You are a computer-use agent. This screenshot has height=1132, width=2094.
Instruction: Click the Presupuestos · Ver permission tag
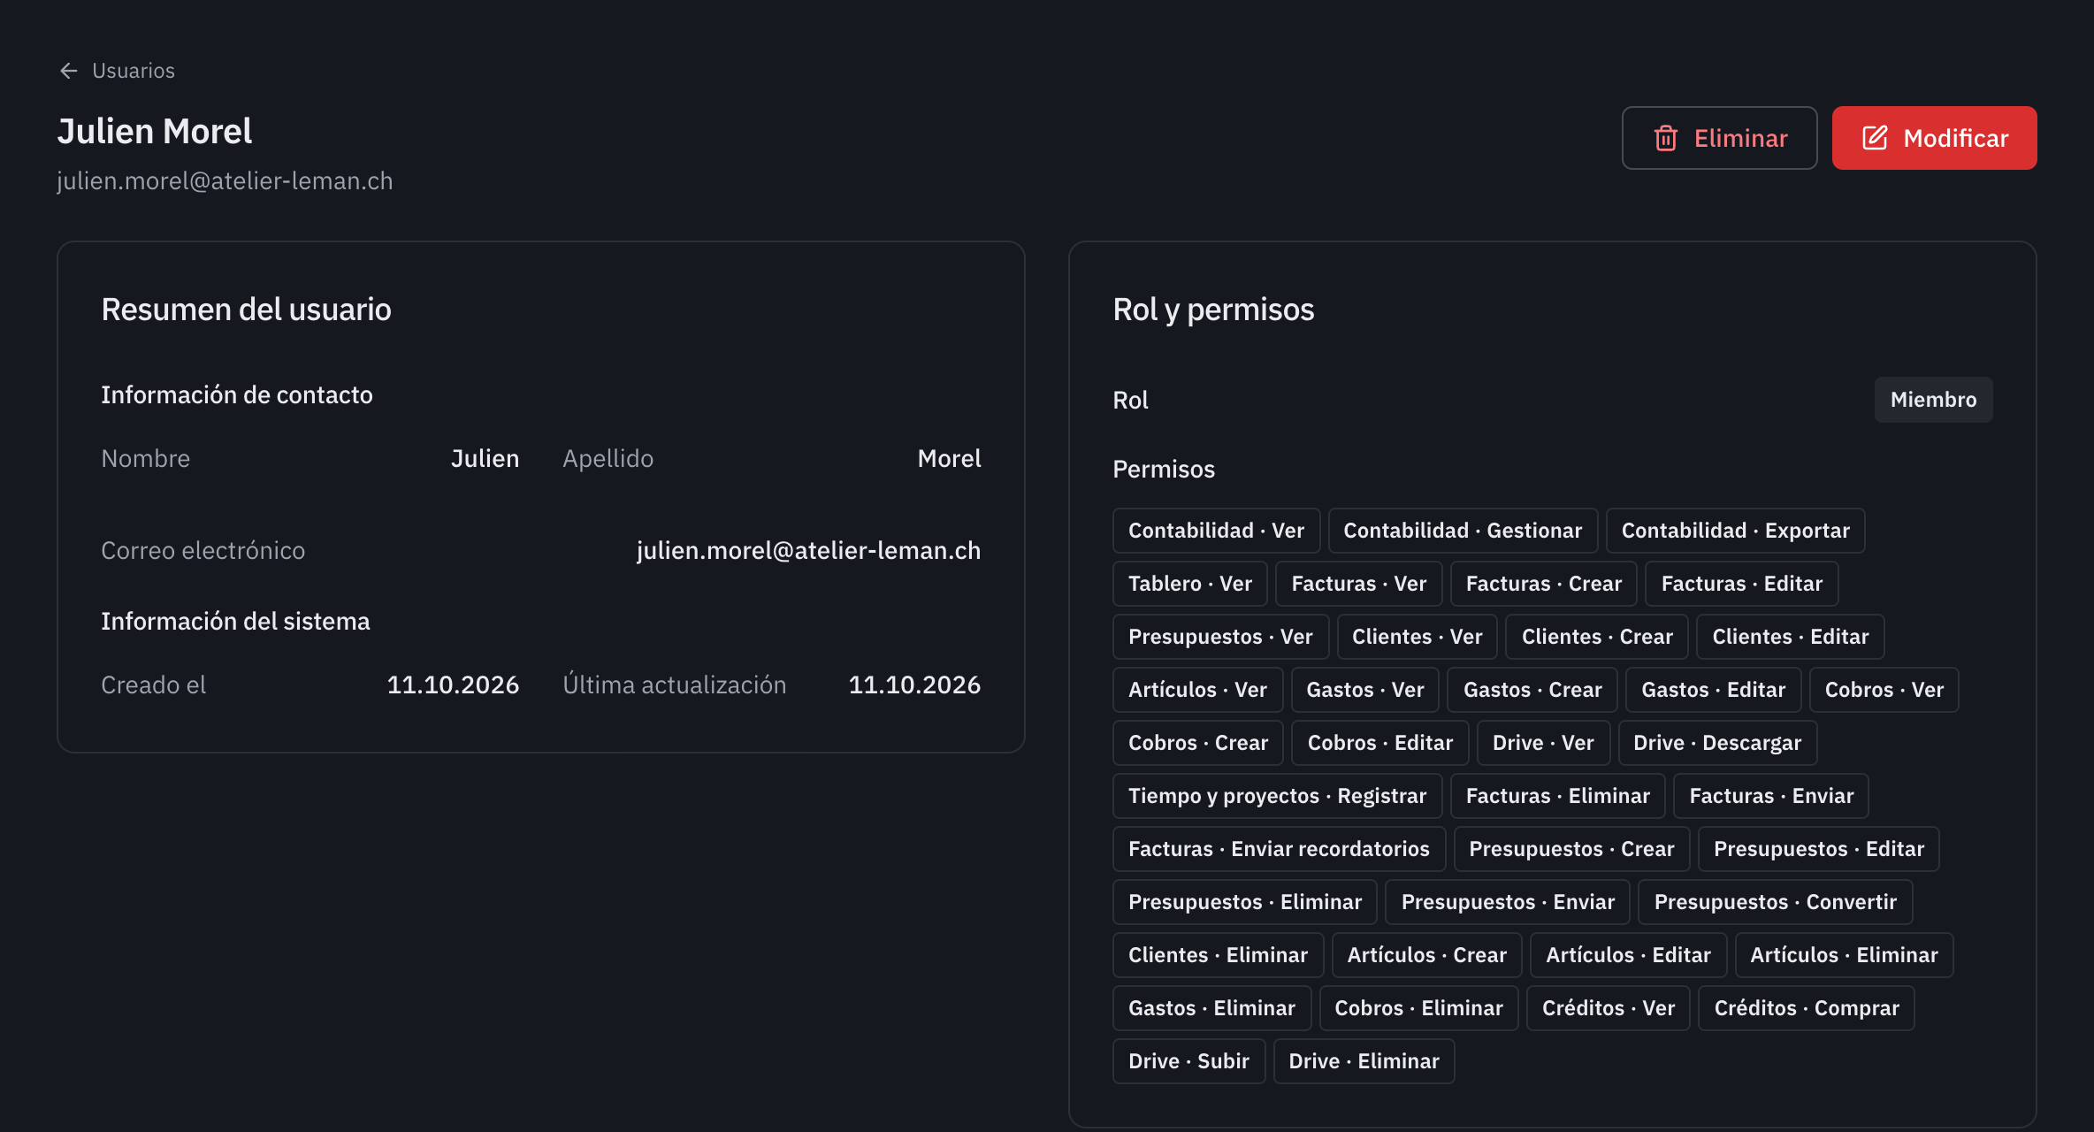coord(1220,637)
